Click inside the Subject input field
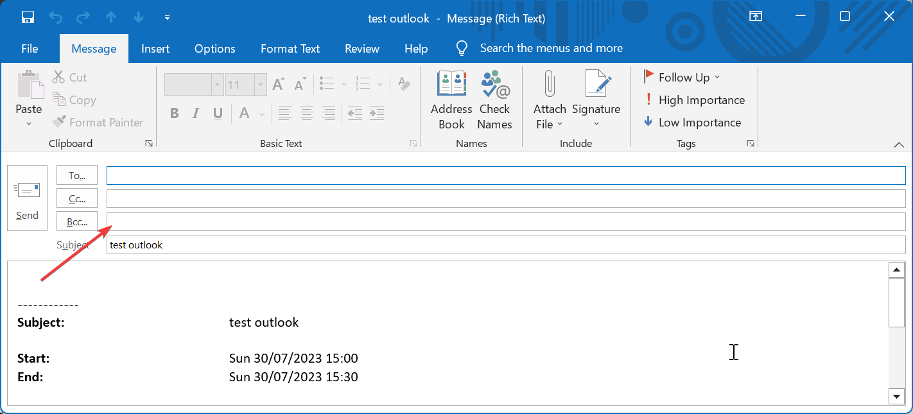Viewport: 913px width, 414px height. (x=505, y=245)
